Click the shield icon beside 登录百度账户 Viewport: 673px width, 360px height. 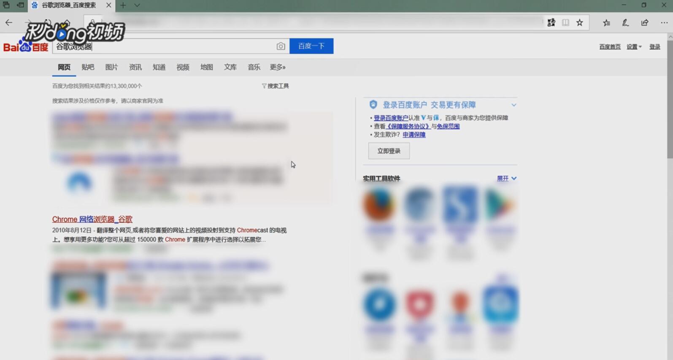373,105
